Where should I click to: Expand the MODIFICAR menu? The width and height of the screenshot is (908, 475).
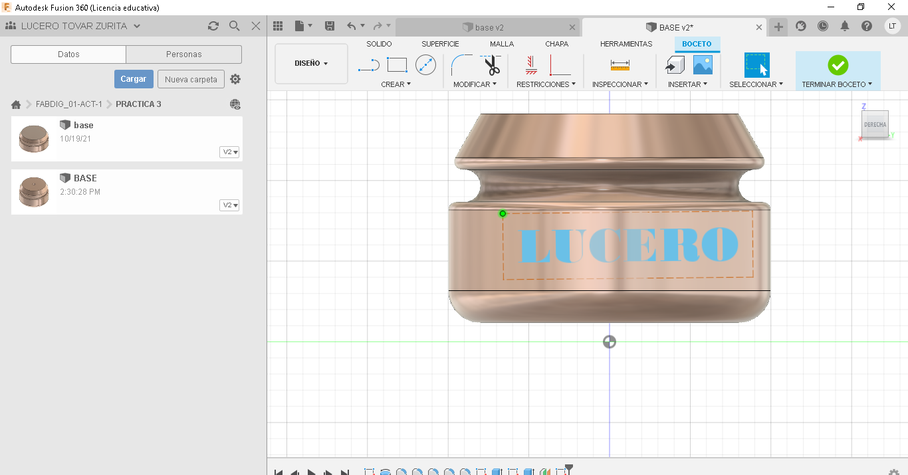pos(475,84)
